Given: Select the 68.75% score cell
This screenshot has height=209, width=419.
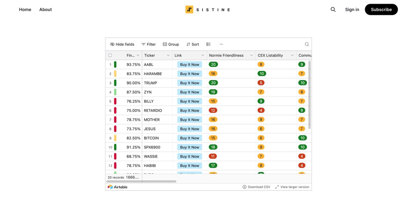Looking at the screenshot, I should click(133, 157).
